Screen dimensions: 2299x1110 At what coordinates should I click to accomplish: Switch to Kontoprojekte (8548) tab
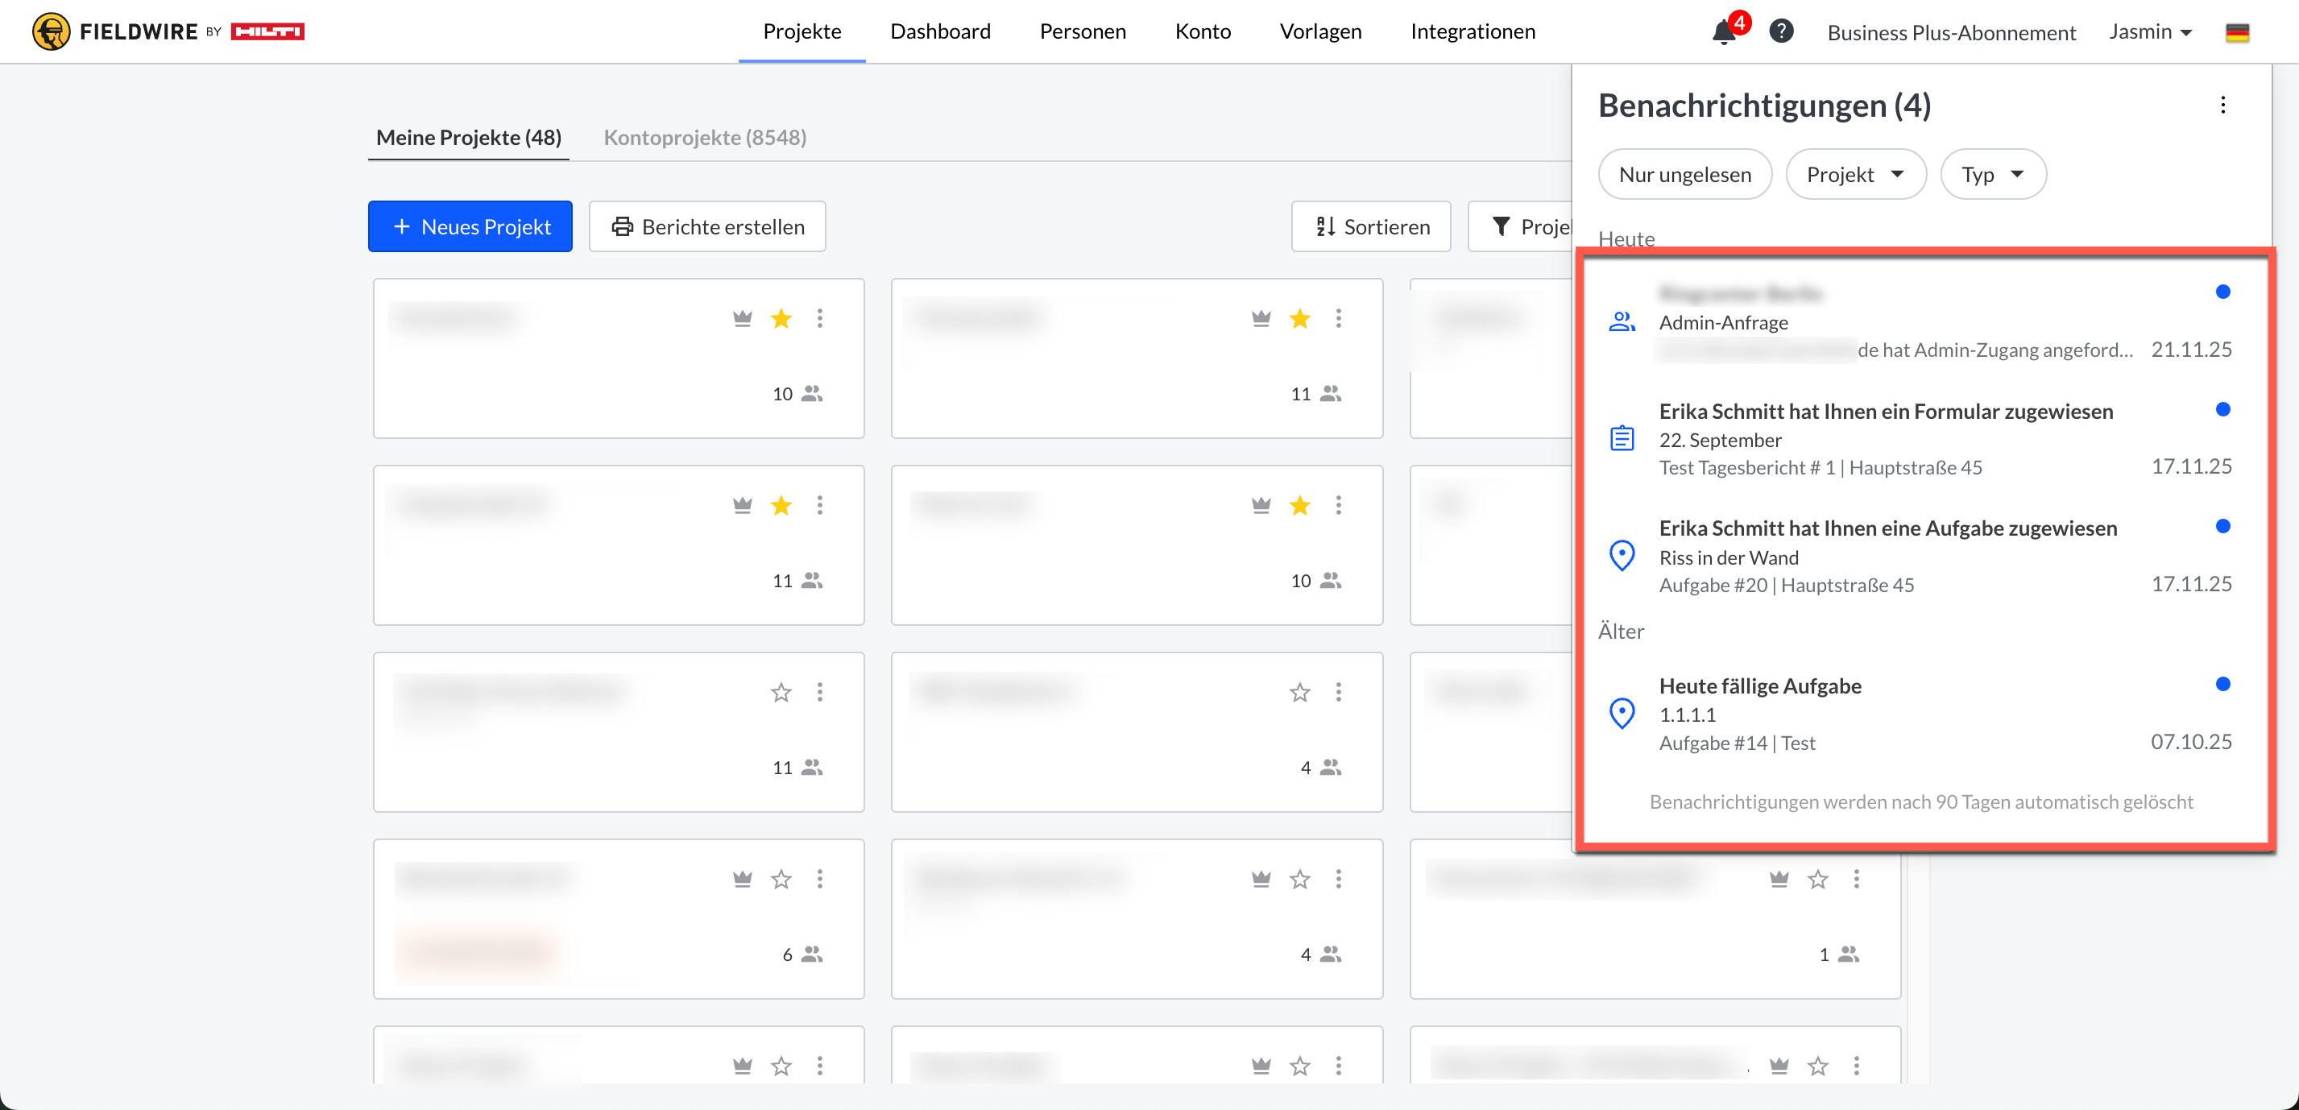[704, 138]
